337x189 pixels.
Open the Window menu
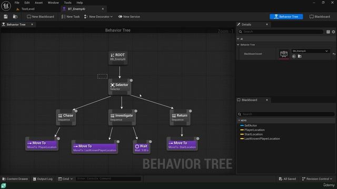tap(53, 3)
